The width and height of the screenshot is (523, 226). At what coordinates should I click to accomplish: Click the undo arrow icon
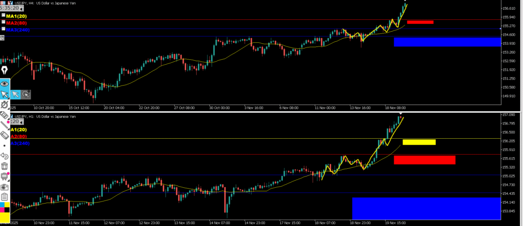pos(5,156)
